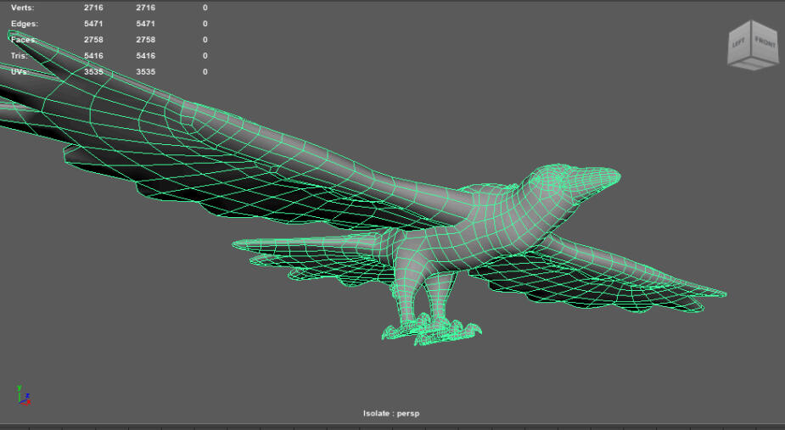Click the LEFT face of the ViewCube
The width and height of the screenshot is (785, 430).
(738, 45)
